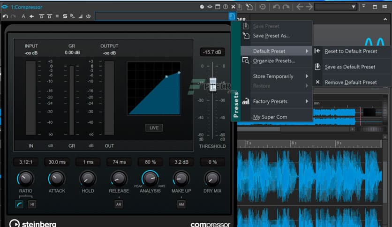Click the compression curve graph display
The height and width of the screenshot is (227, 392).
[x=154, y=89]
